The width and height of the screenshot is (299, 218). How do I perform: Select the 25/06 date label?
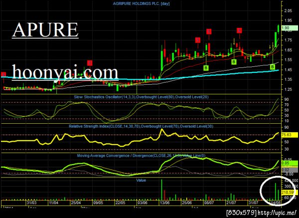(x=187, y=203)
